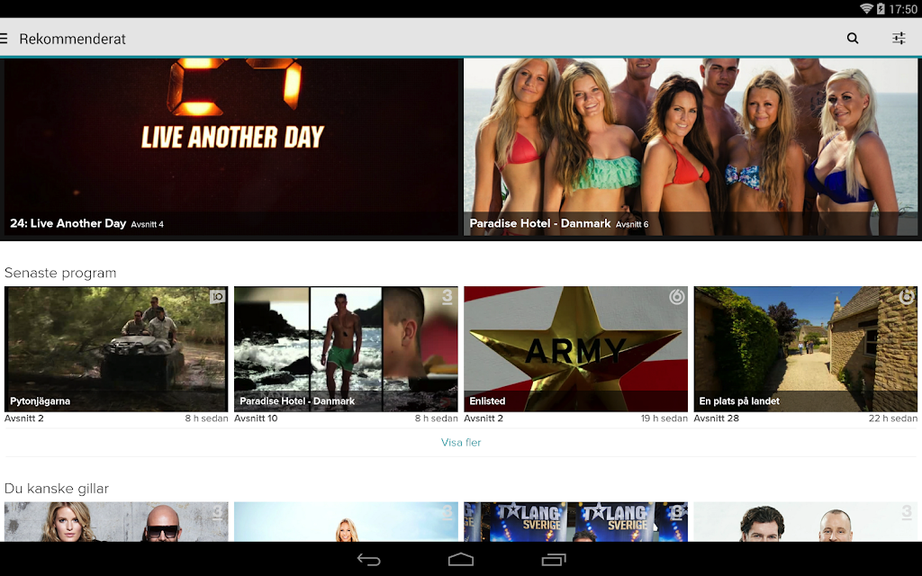Click the 24: Live Another Day title text

pyautogui.click(x=68, y=223)
